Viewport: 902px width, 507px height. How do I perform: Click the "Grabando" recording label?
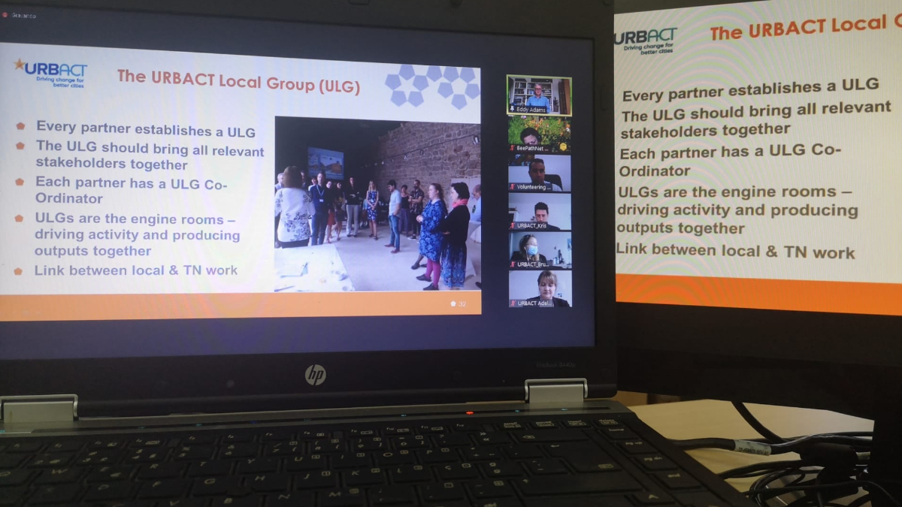click(23, 15)
